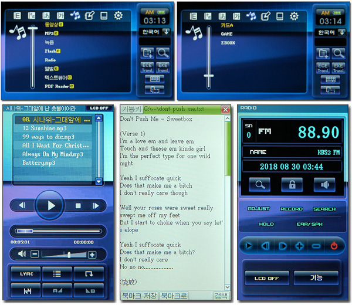Select '12 Sunshine.mp3' in the playlist
The width and height of the screenshot is (352, 305).
click(x=53, y=128)
